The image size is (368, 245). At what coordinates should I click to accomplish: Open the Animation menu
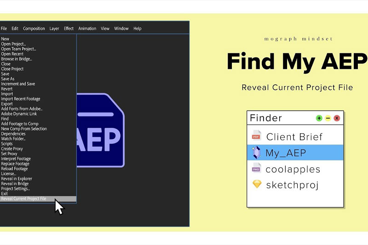click(87, 28)
